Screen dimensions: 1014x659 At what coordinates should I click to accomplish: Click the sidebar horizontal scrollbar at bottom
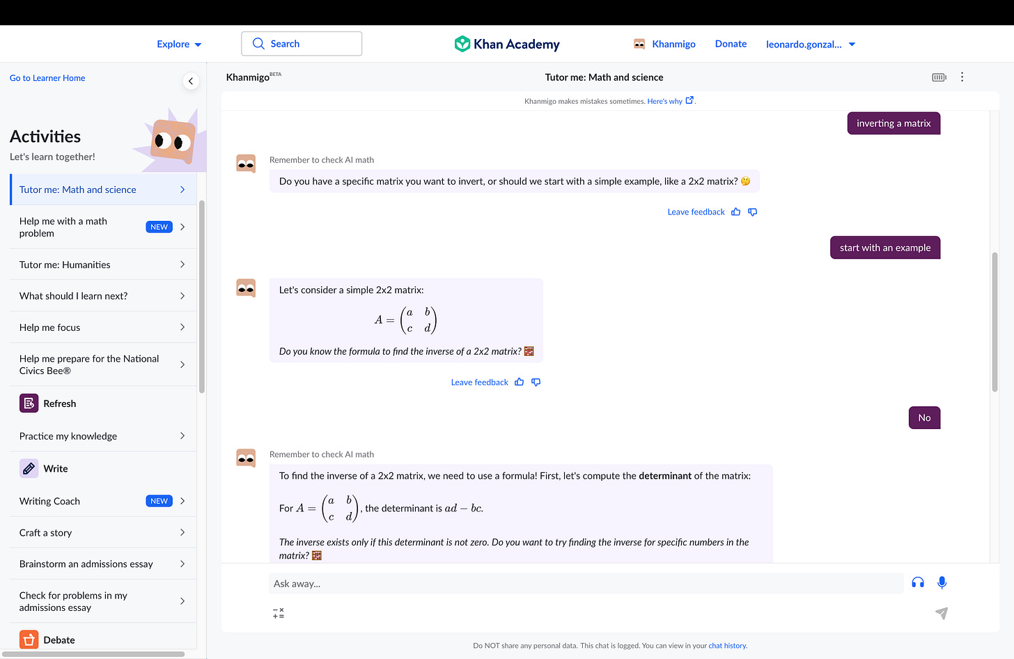coord(93,654)
